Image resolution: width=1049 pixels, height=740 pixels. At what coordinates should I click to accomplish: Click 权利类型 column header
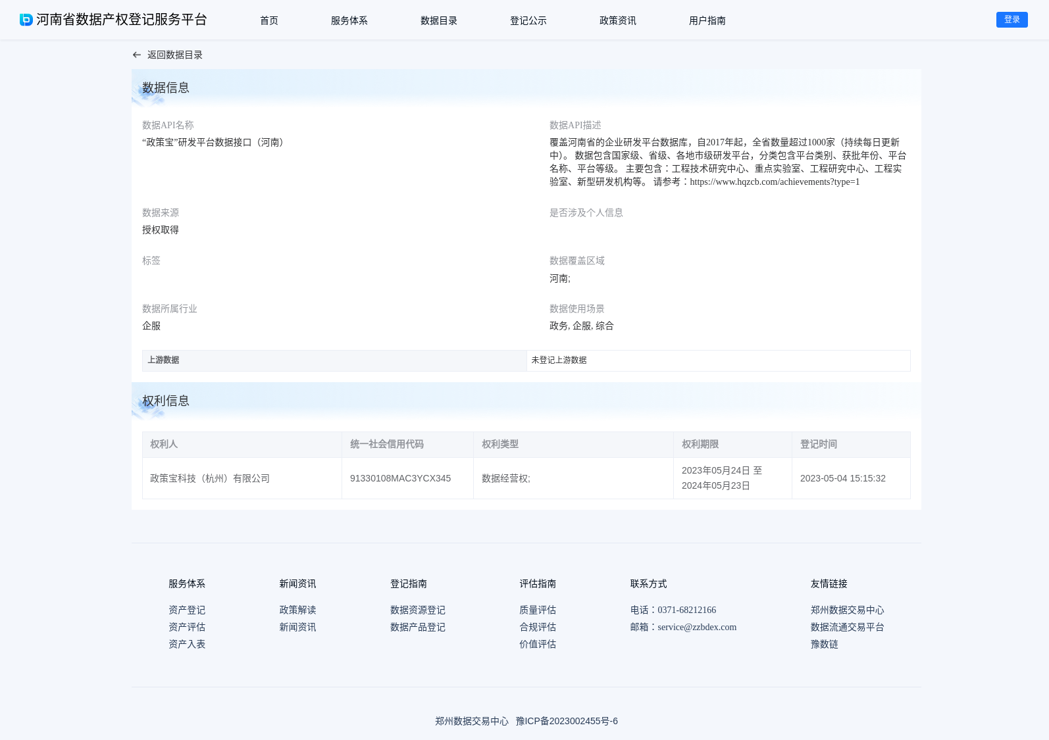point(573,445)
